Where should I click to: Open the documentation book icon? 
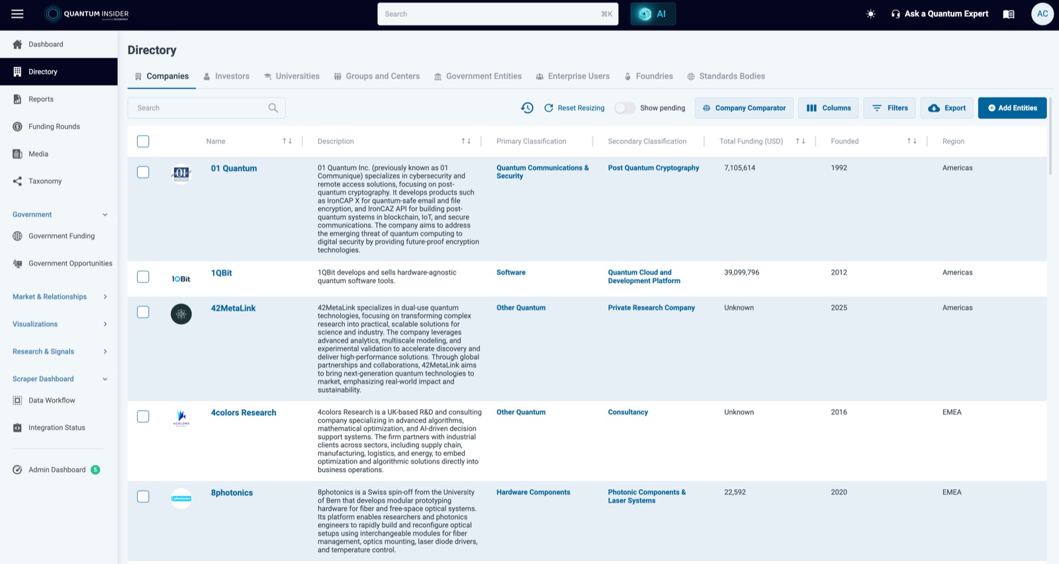pyautogui.click(x=1009, y=14)
